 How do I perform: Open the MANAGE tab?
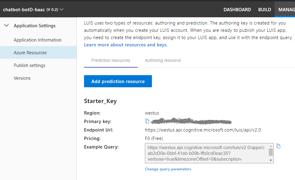click(x=286, y=9)
